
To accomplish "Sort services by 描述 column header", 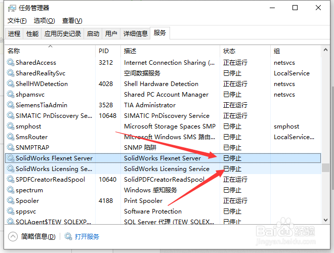I will tap(170, 51).
